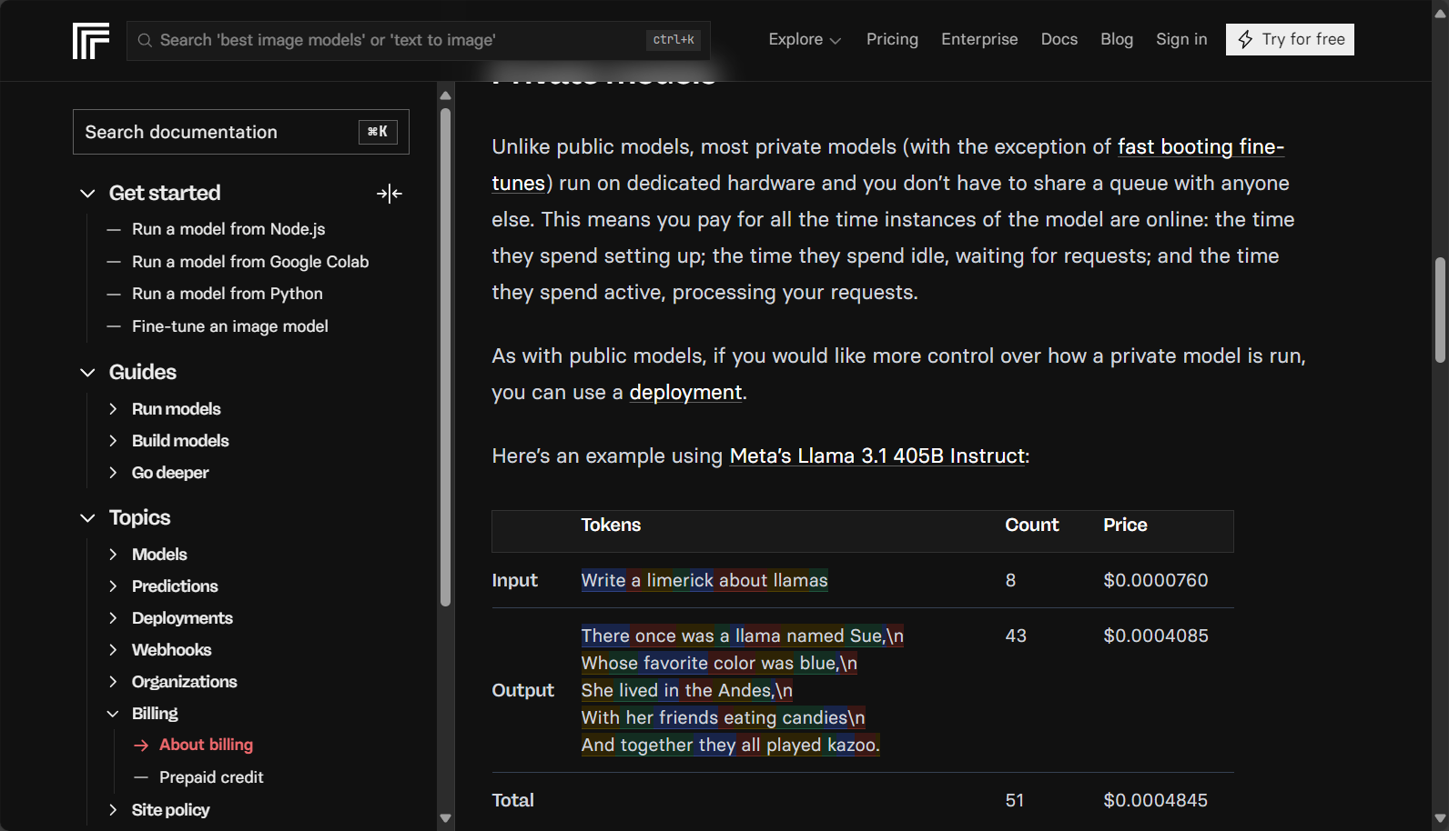This screenshot has height=831, width=1449.
Task: Click the ⌘K shortcut badge in docs search
Action: pyautogui.click(x=378, y=132)
